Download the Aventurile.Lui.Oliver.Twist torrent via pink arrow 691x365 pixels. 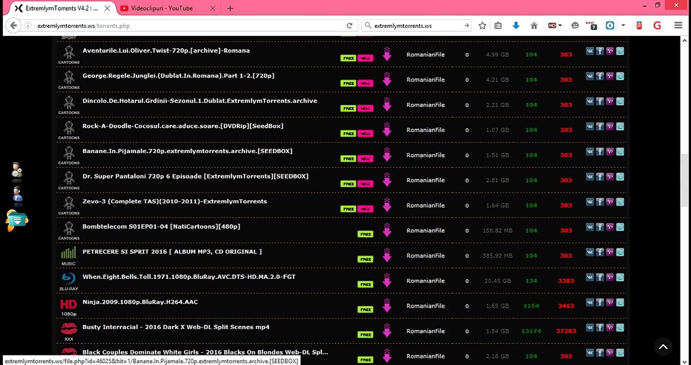coord(387,54)
